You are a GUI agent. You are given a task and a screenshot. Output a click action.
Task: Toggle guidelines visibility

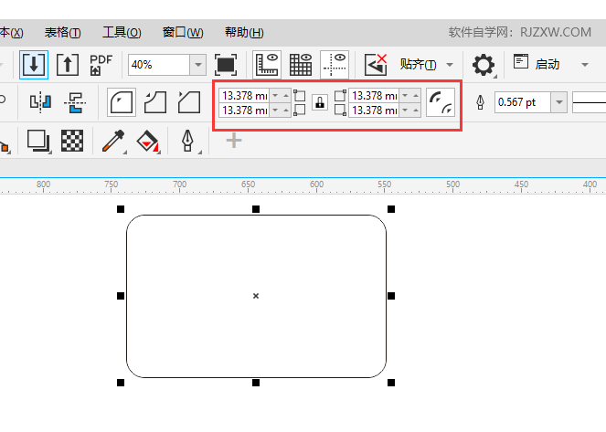335,65
